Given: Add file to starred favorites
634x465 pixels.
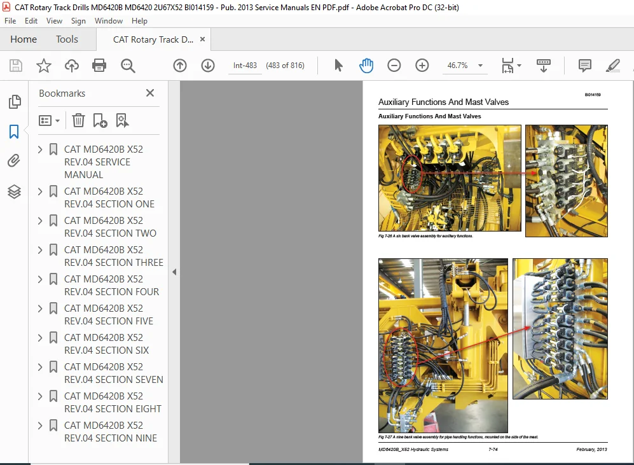Looking at the screenshot, I should coord(44,66).
